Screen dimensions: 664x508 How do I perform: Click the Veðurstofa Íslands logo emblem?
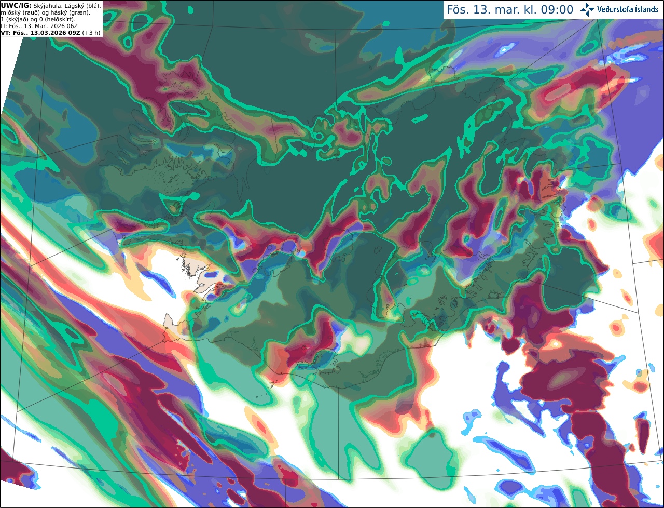click(588, 9)
